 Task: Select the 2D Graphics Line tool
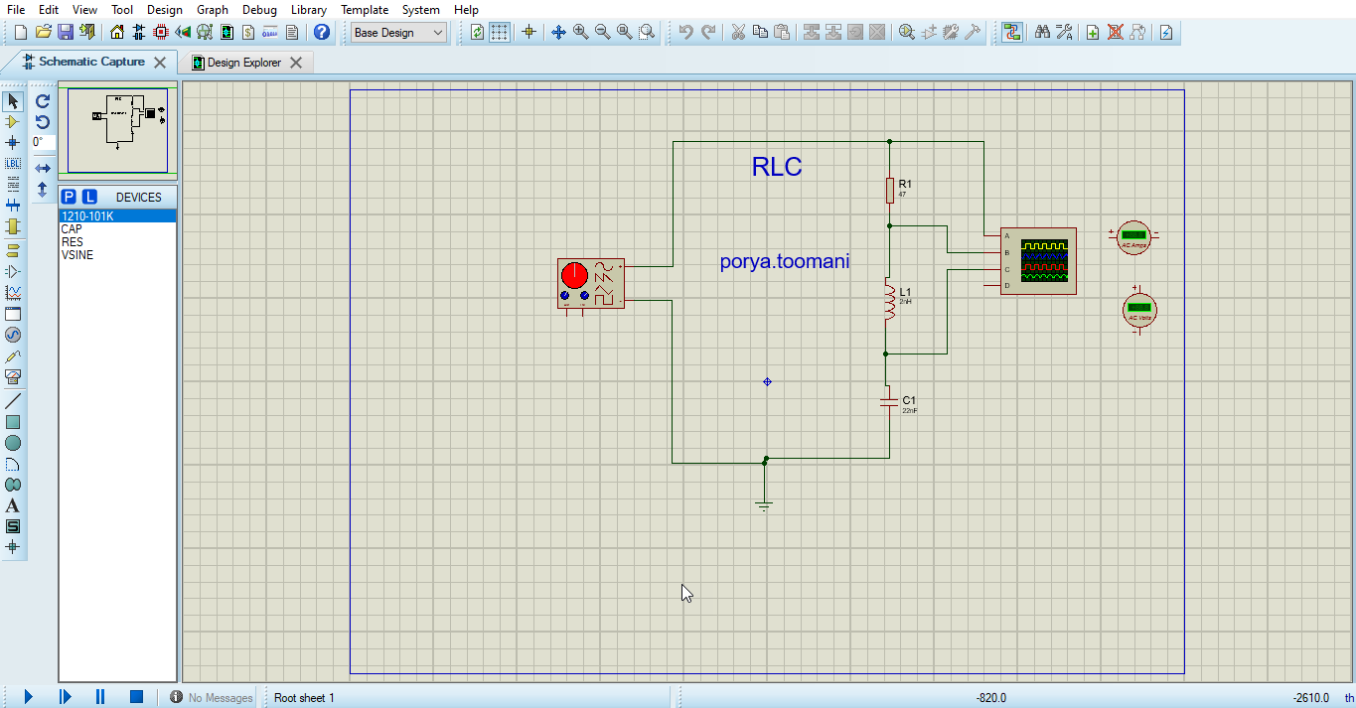pos(13,401)
